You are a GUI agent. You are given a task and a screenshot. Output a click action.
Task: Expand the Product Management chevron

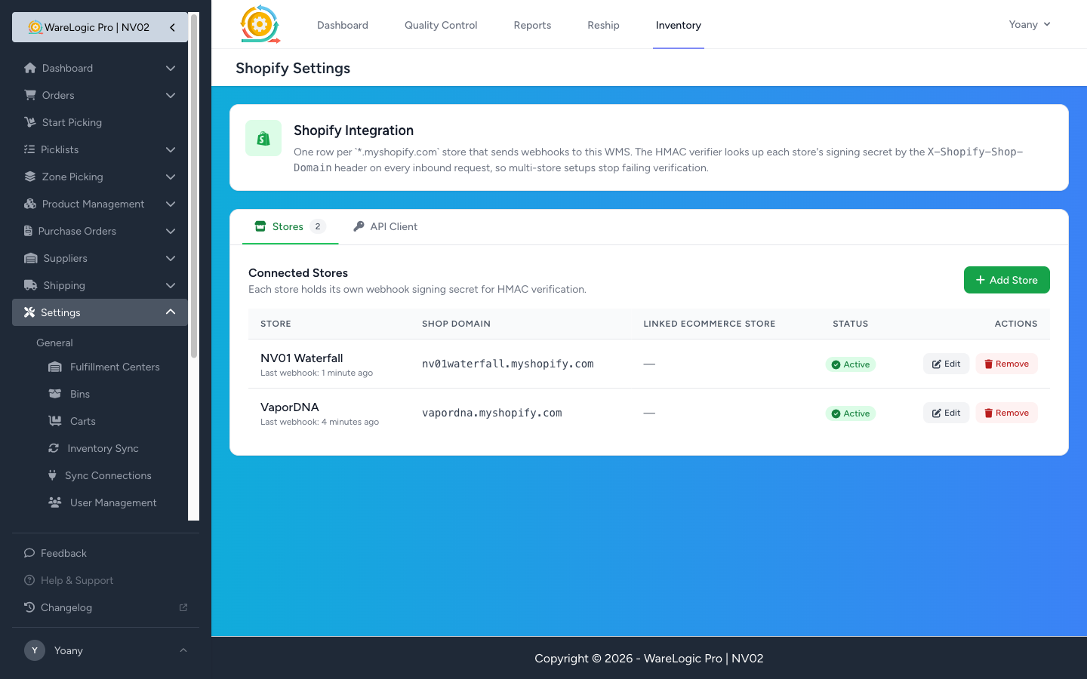[x=171, y=204]
